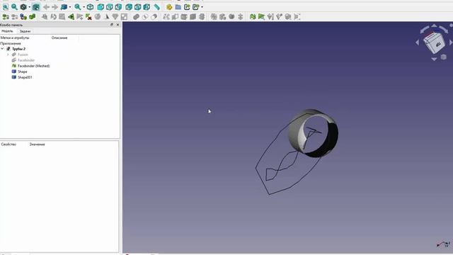Select the Shape001 tree item

(25, 77)
